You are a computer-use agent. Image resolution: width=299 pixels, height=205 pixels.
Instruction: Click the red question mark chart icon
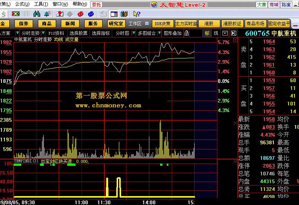click(x=59, y=14)
